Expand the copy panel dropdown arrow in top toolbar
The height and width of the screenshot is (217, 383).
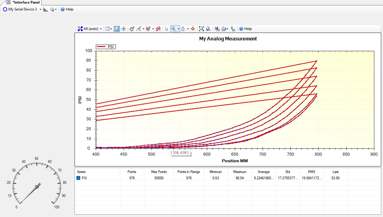tap(56, 9)
